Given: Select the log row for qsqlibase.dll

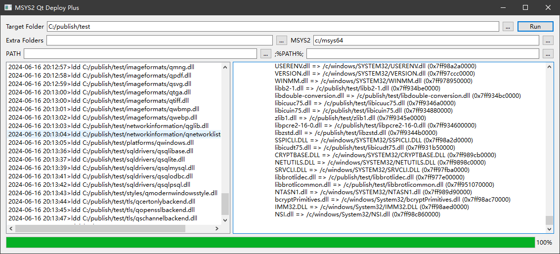Looking at the screenshot, I should click(x=114, y=151).
